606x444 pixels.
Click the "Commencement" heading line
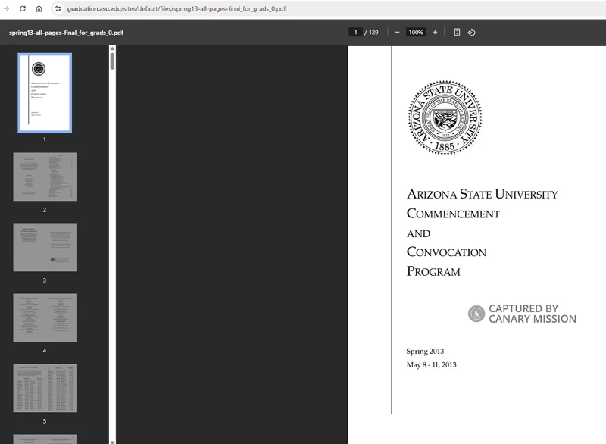453,214
